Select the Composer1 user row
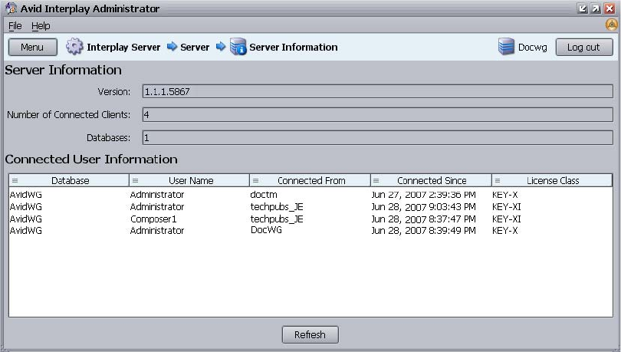 (311, 219)
